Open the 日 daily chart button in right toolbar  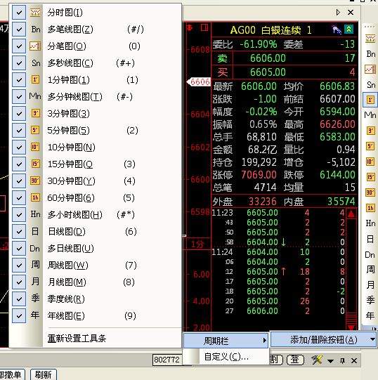(x=370, y=239)
